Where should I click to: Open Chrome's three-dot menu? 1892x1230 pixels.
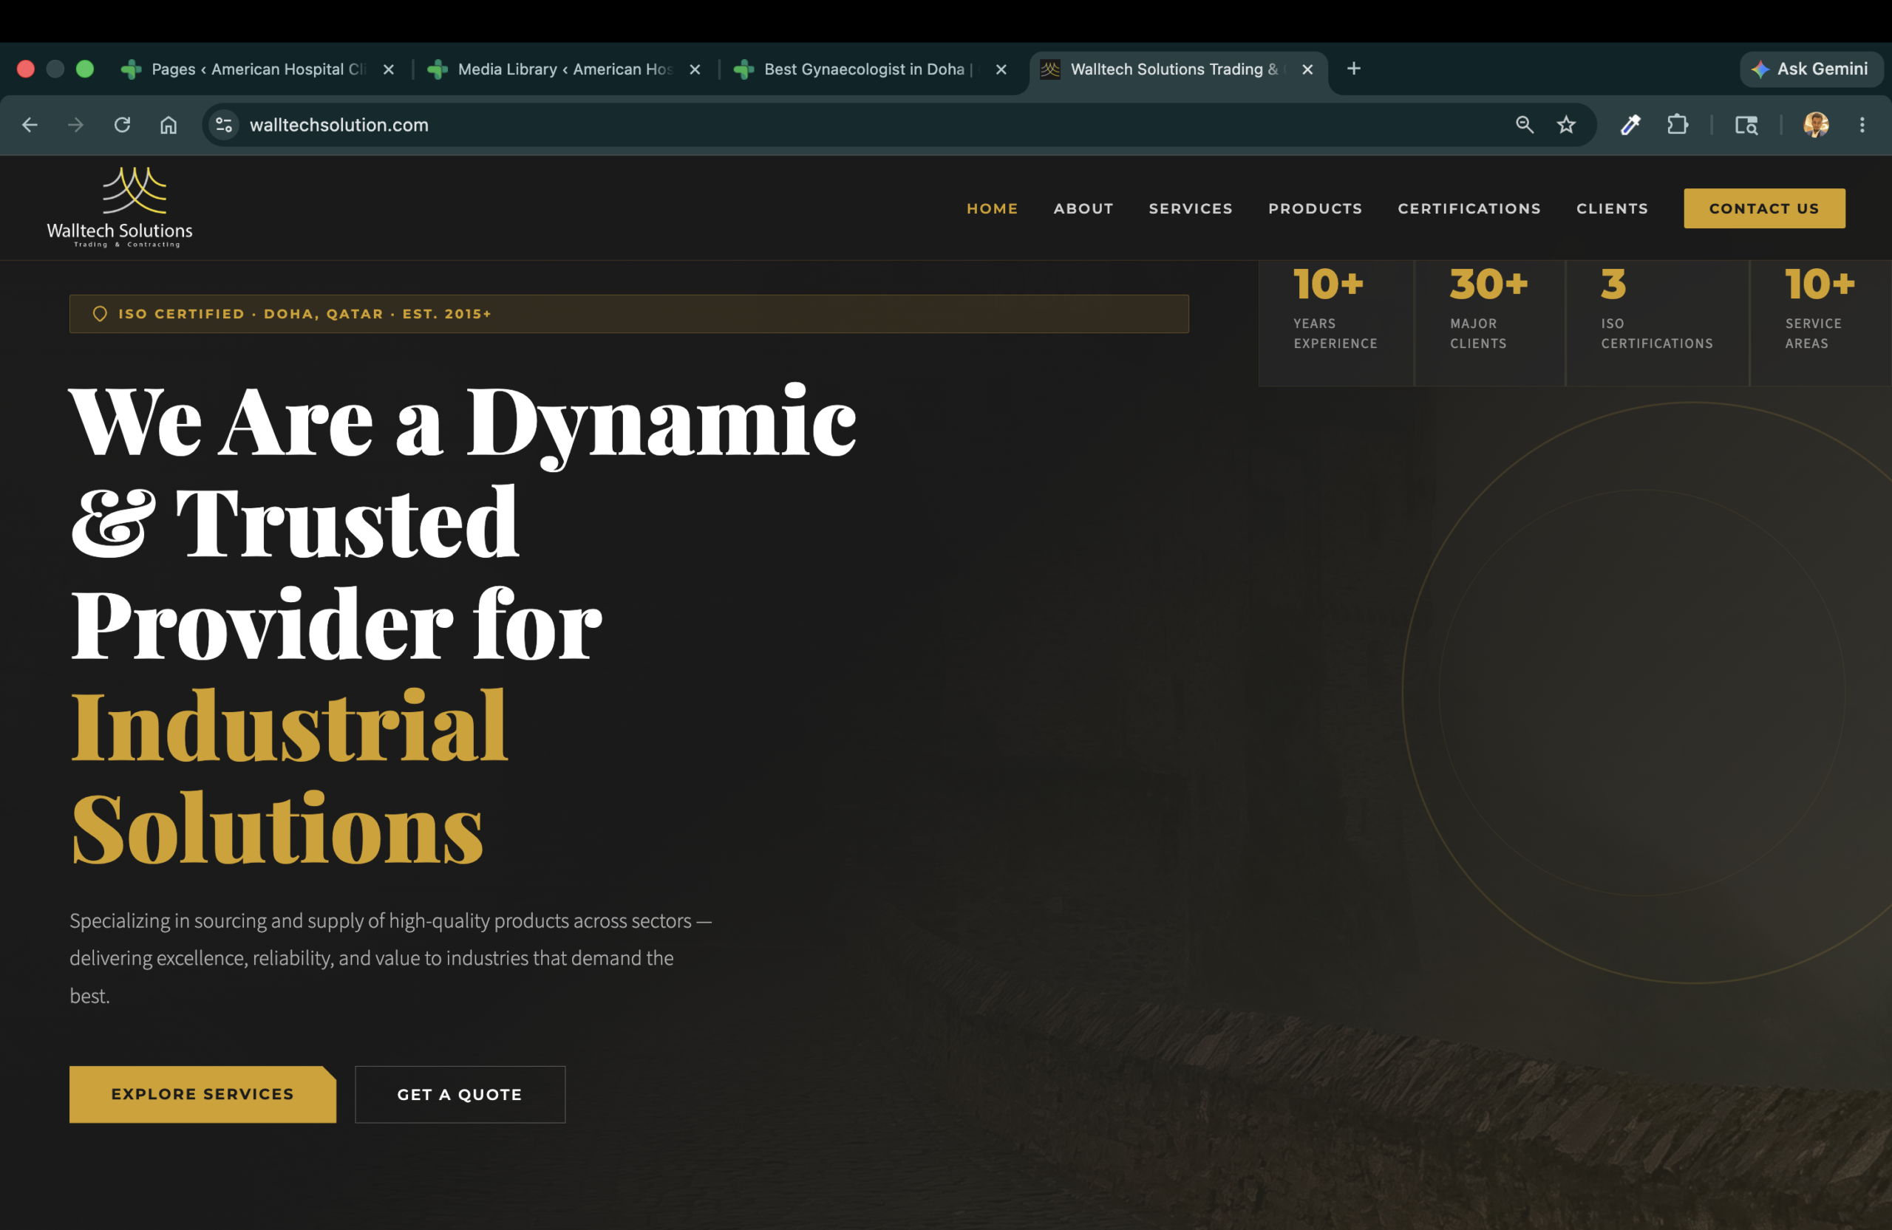pyautogui.click(x=1862, y=125)
